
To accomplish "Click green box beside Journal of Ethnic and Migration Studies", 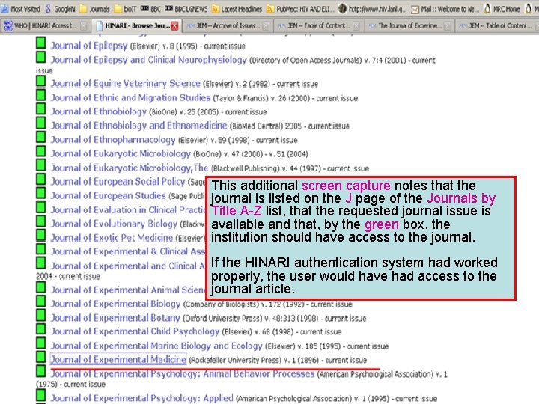I will point(41,95).
